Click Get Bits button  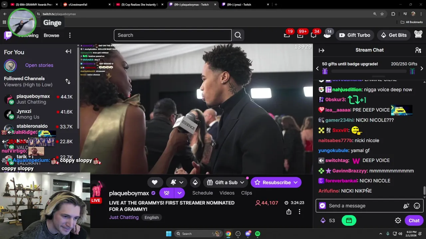coord(394,35)
